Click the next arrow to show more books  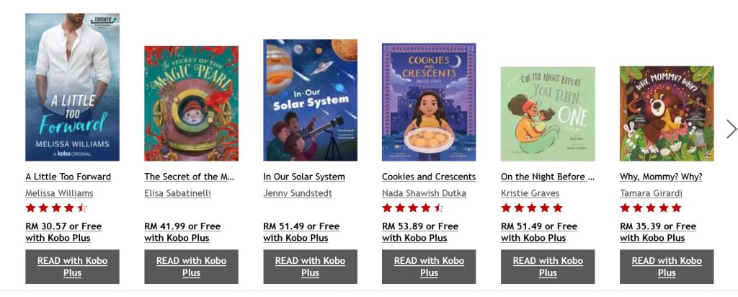pyautogui.click(x=732, y=129)
